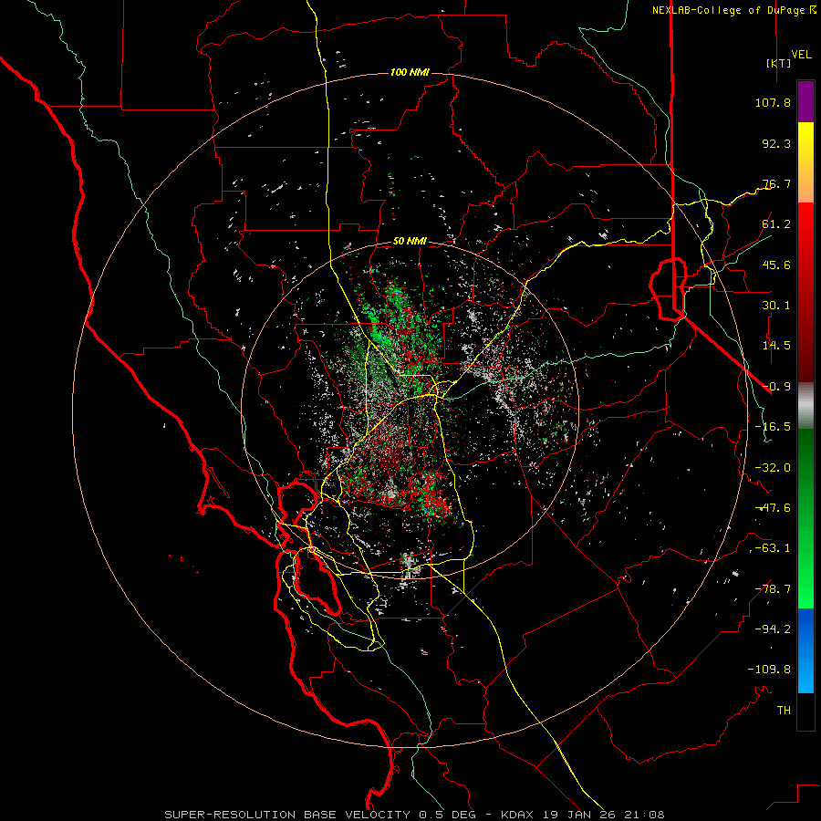Click the VEL legend heading
Screen dimensions: 821x821
[801, 55]
